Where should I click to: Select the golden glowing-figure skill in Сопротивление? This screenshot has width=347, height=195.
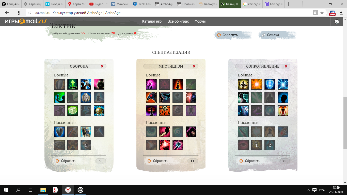tap(243, 84)
